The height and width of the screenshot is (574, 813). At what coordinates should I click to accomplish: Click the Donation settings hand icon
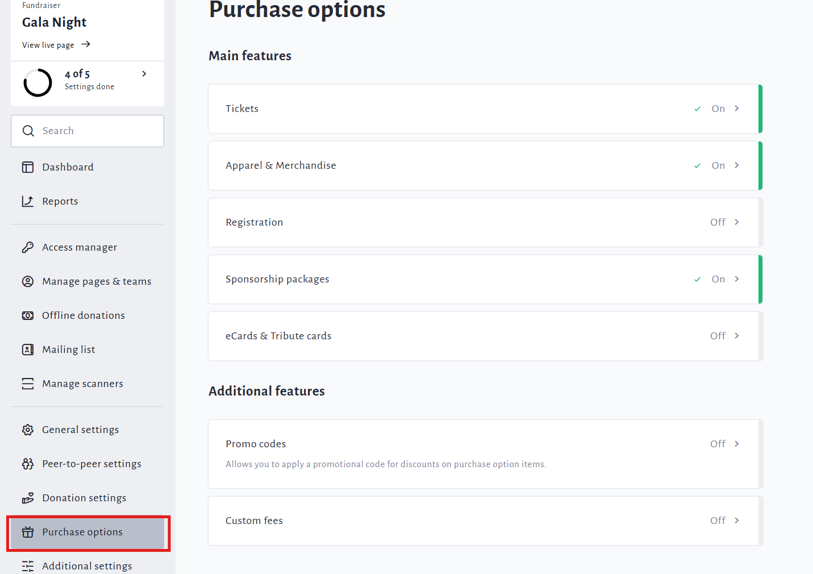(28, 498)
